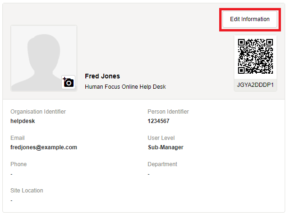Image resolution: width=288 pixels, height=215 pixels.
Task: Click the fredjones@example.com email address
Action: [x=43, y=147]
